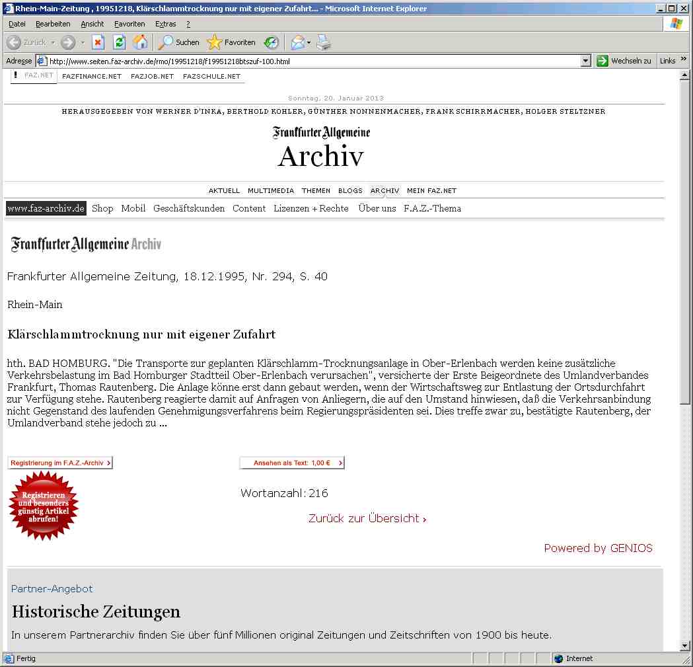Click 'Registrierung im F.A.Z.-Archiv' button
The width and height of the screenshot is (693, 667).
[x=60, y=463]
